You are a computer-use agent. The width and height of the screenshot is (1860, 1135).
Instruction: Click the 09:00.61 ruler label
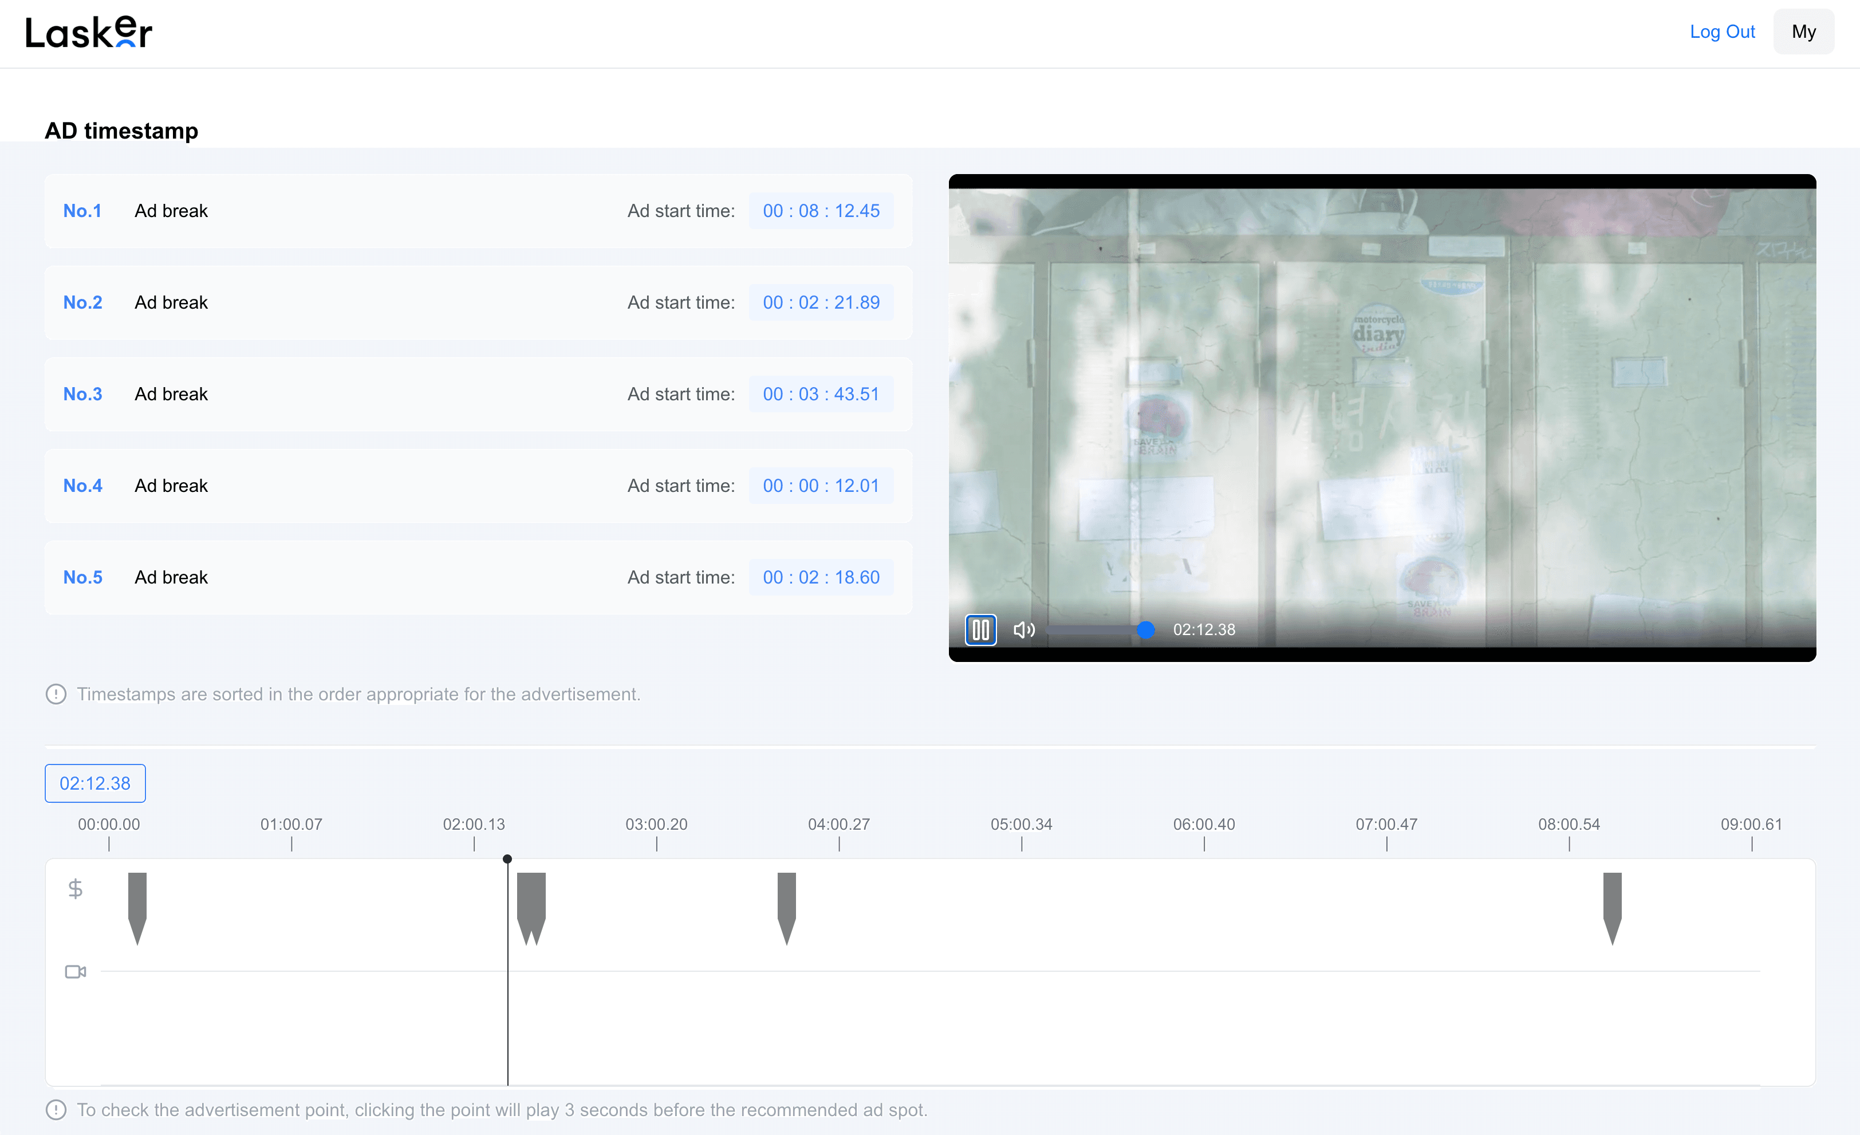(1751, 824)
